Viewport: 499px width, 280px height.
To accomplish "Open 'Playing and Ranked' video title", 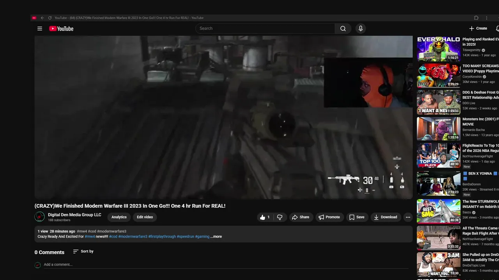I will (x=481, y=42).
